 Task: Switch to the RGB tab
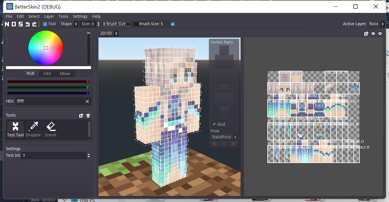pyautogui.click(x=30, y=74)
